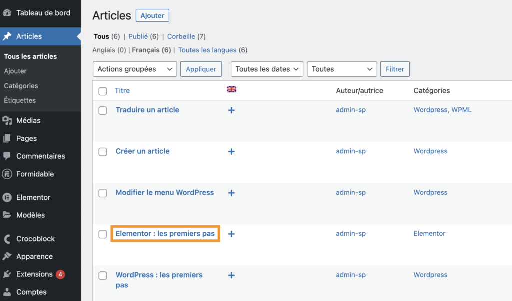This screenshot has height=301, width=512.
Task: Click the Tableau de bord dashboard icon
Action: [x=7, y=13]
